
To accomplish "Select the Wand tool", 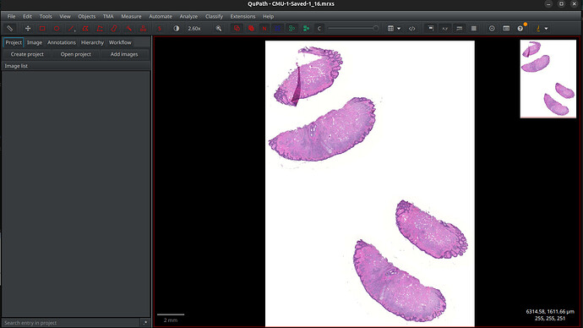I will 128,28.
